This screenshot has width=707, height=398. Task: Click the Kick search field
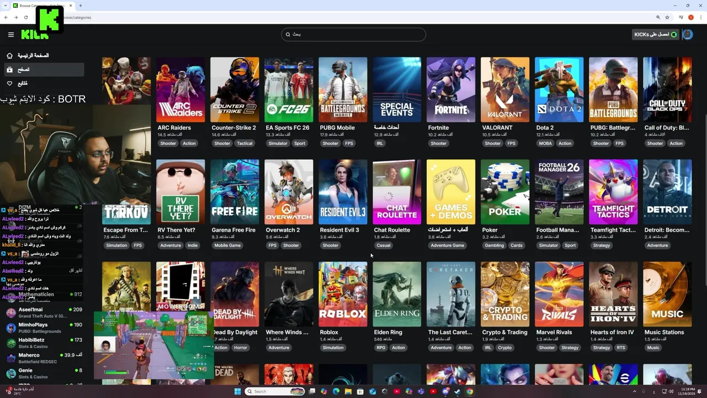(353, 34)
